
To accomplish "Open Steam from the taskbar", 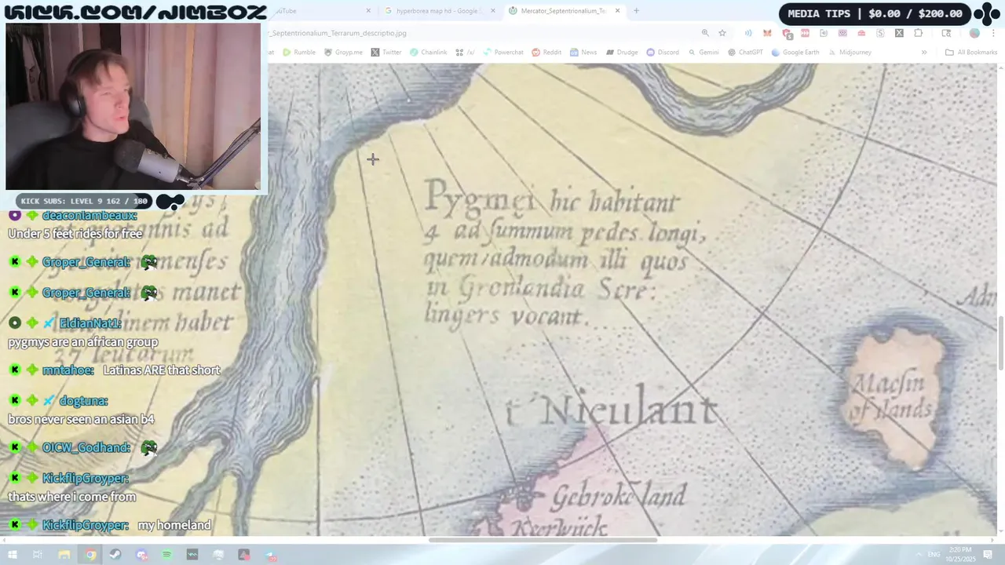I will coord(115,555).
